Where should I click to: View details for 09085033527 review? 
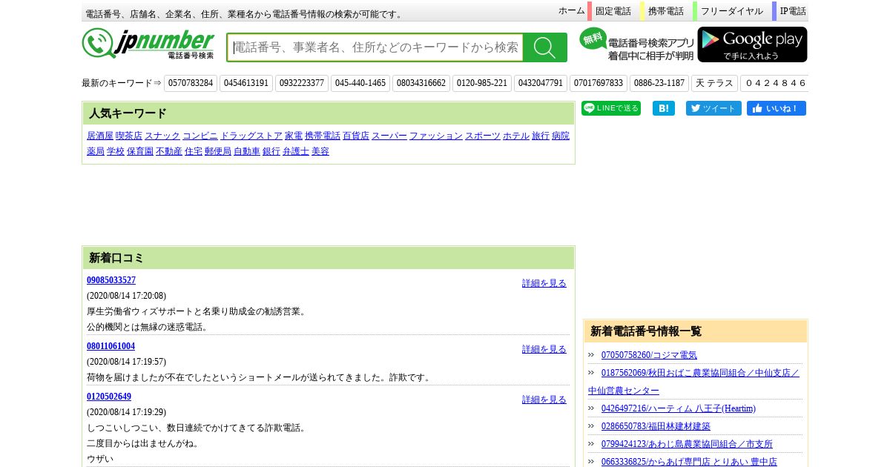[x=544, y=283]
